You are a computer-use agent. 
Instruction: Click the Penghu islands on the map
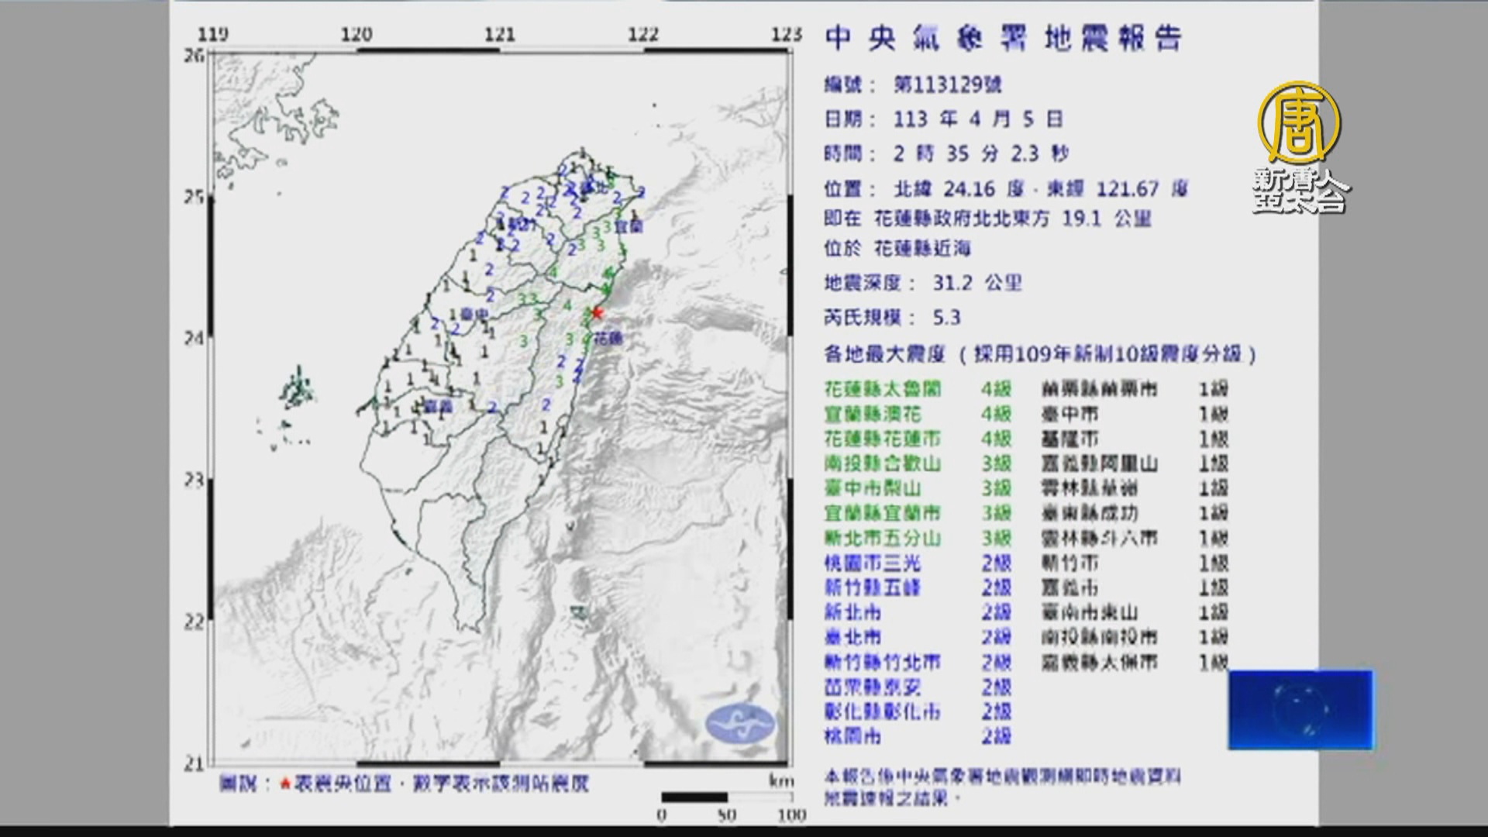pyautogui.click(x=298, y=391)
